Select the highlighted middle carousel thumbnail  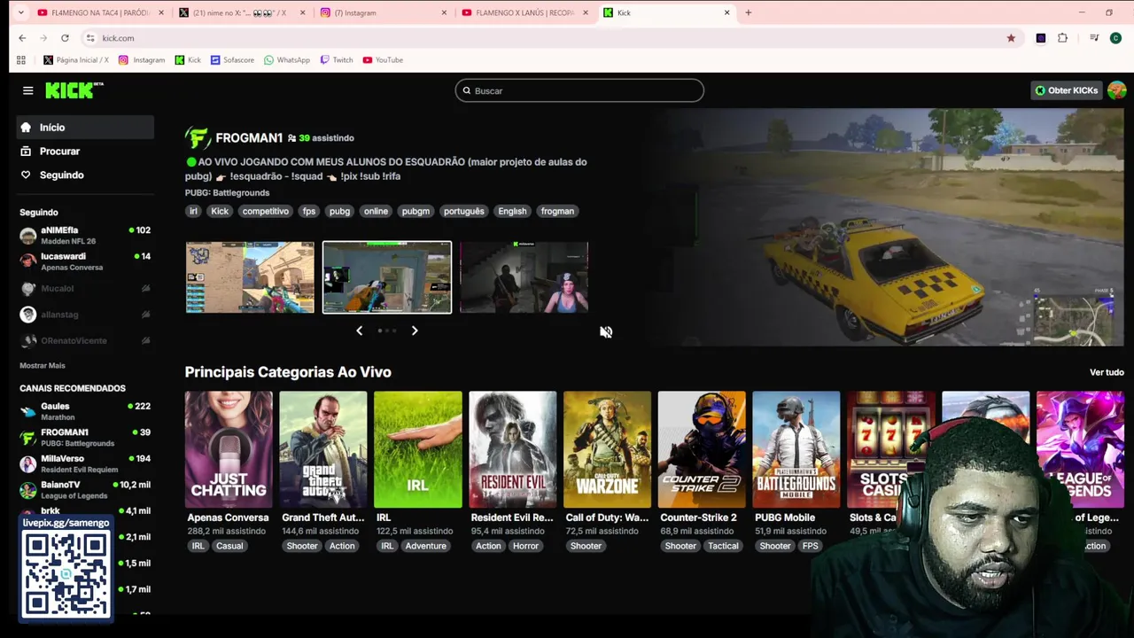tap(387, 277)
